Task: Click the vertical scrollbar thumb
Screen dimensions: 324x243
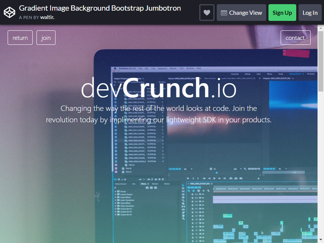Action: pos(321,61)
